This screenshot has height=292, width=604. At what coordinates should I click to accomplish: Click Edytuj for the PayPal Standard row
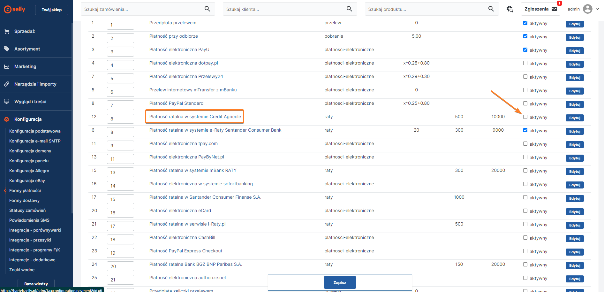coord(574,104)
